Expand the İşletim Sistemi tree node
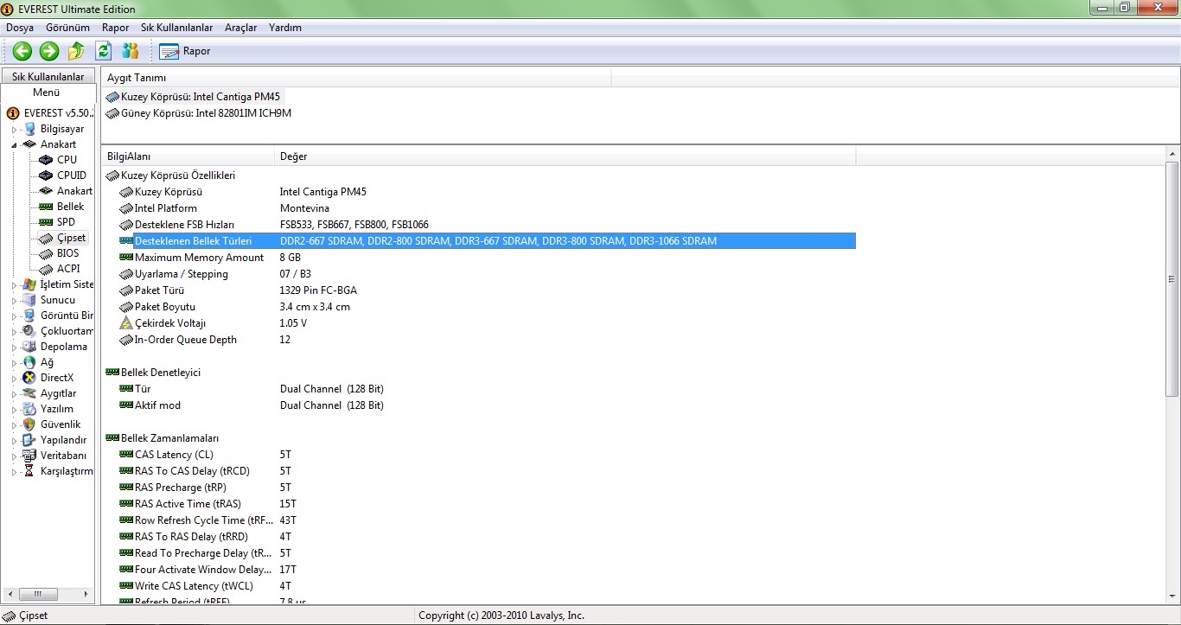 pos(15,284)
